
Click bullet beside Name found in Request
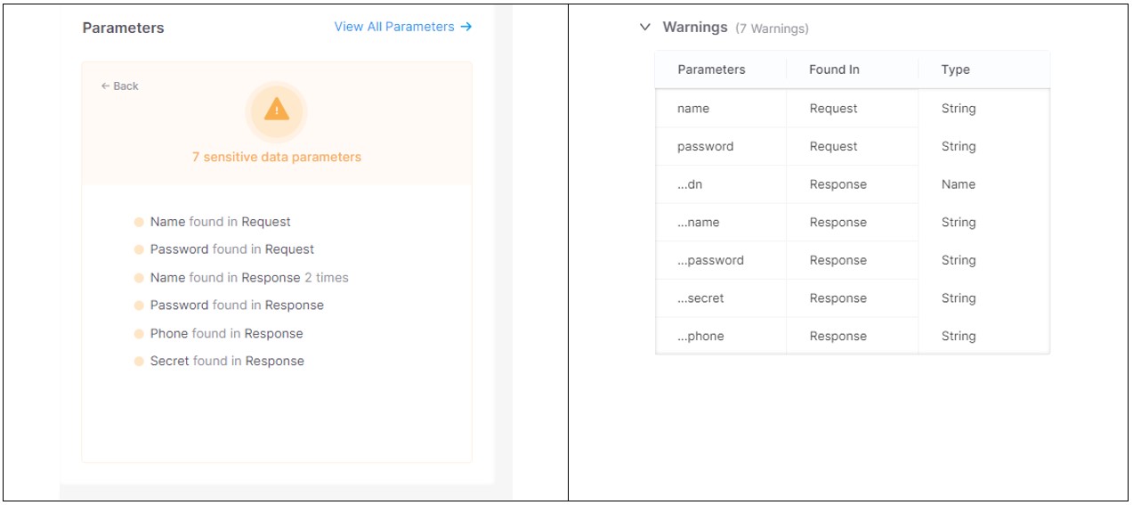pos(139,223)
